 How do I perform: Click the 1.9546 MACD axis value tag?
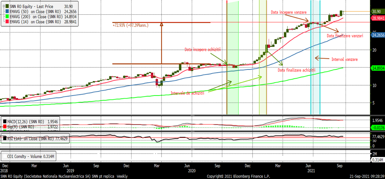377,121
